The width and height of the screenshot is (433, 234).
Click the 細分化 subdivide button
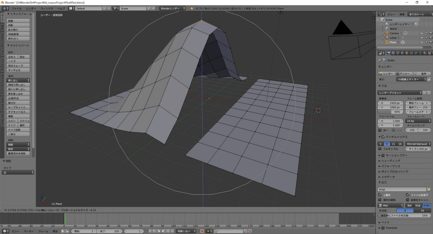[18, 103]
